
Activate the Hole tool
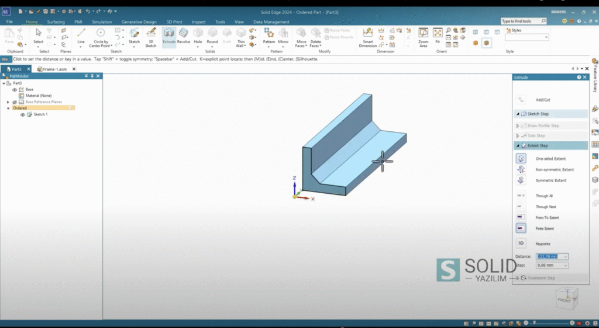[x=198, y=37]
